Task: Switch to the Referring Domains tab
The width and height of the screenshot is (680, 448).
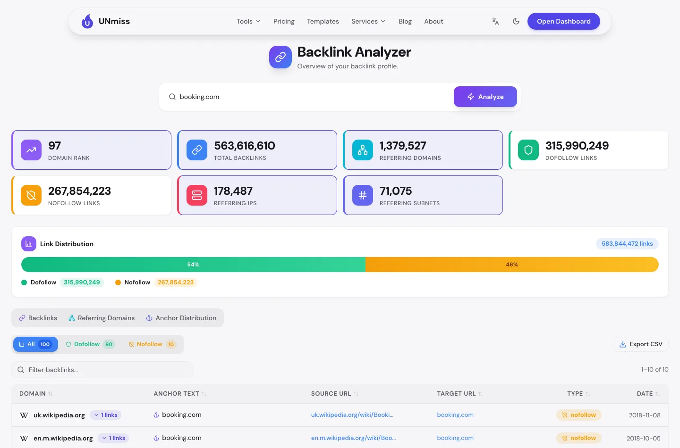Action: click(102, 318)
